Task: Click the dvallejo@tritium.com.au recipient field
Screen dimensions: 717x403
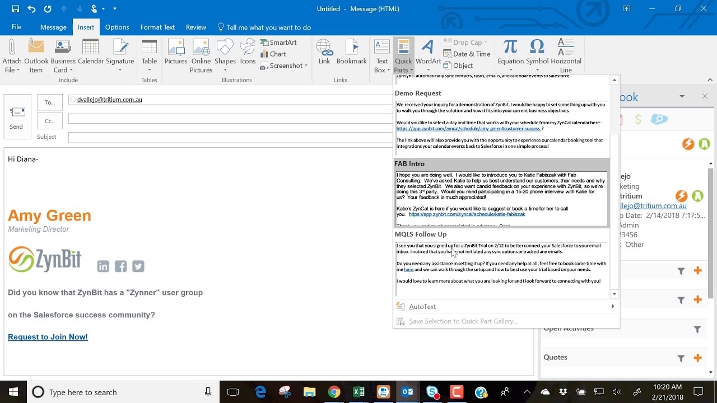Action: click(110, 99)
